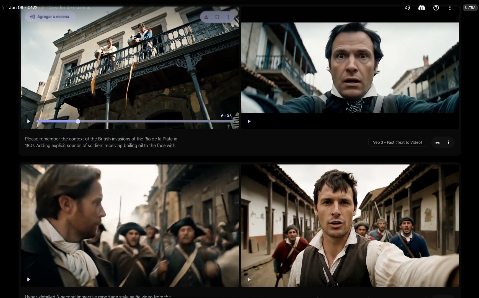Open the balcony video's three-dot options
479x298 pixels.
click(228, 17)
